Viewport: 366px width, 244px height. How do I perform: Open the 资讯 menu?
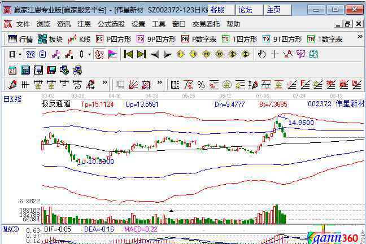click(x=64, y=24)
